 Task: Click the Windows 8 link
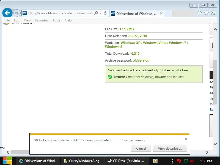click(x=114, y=47)
